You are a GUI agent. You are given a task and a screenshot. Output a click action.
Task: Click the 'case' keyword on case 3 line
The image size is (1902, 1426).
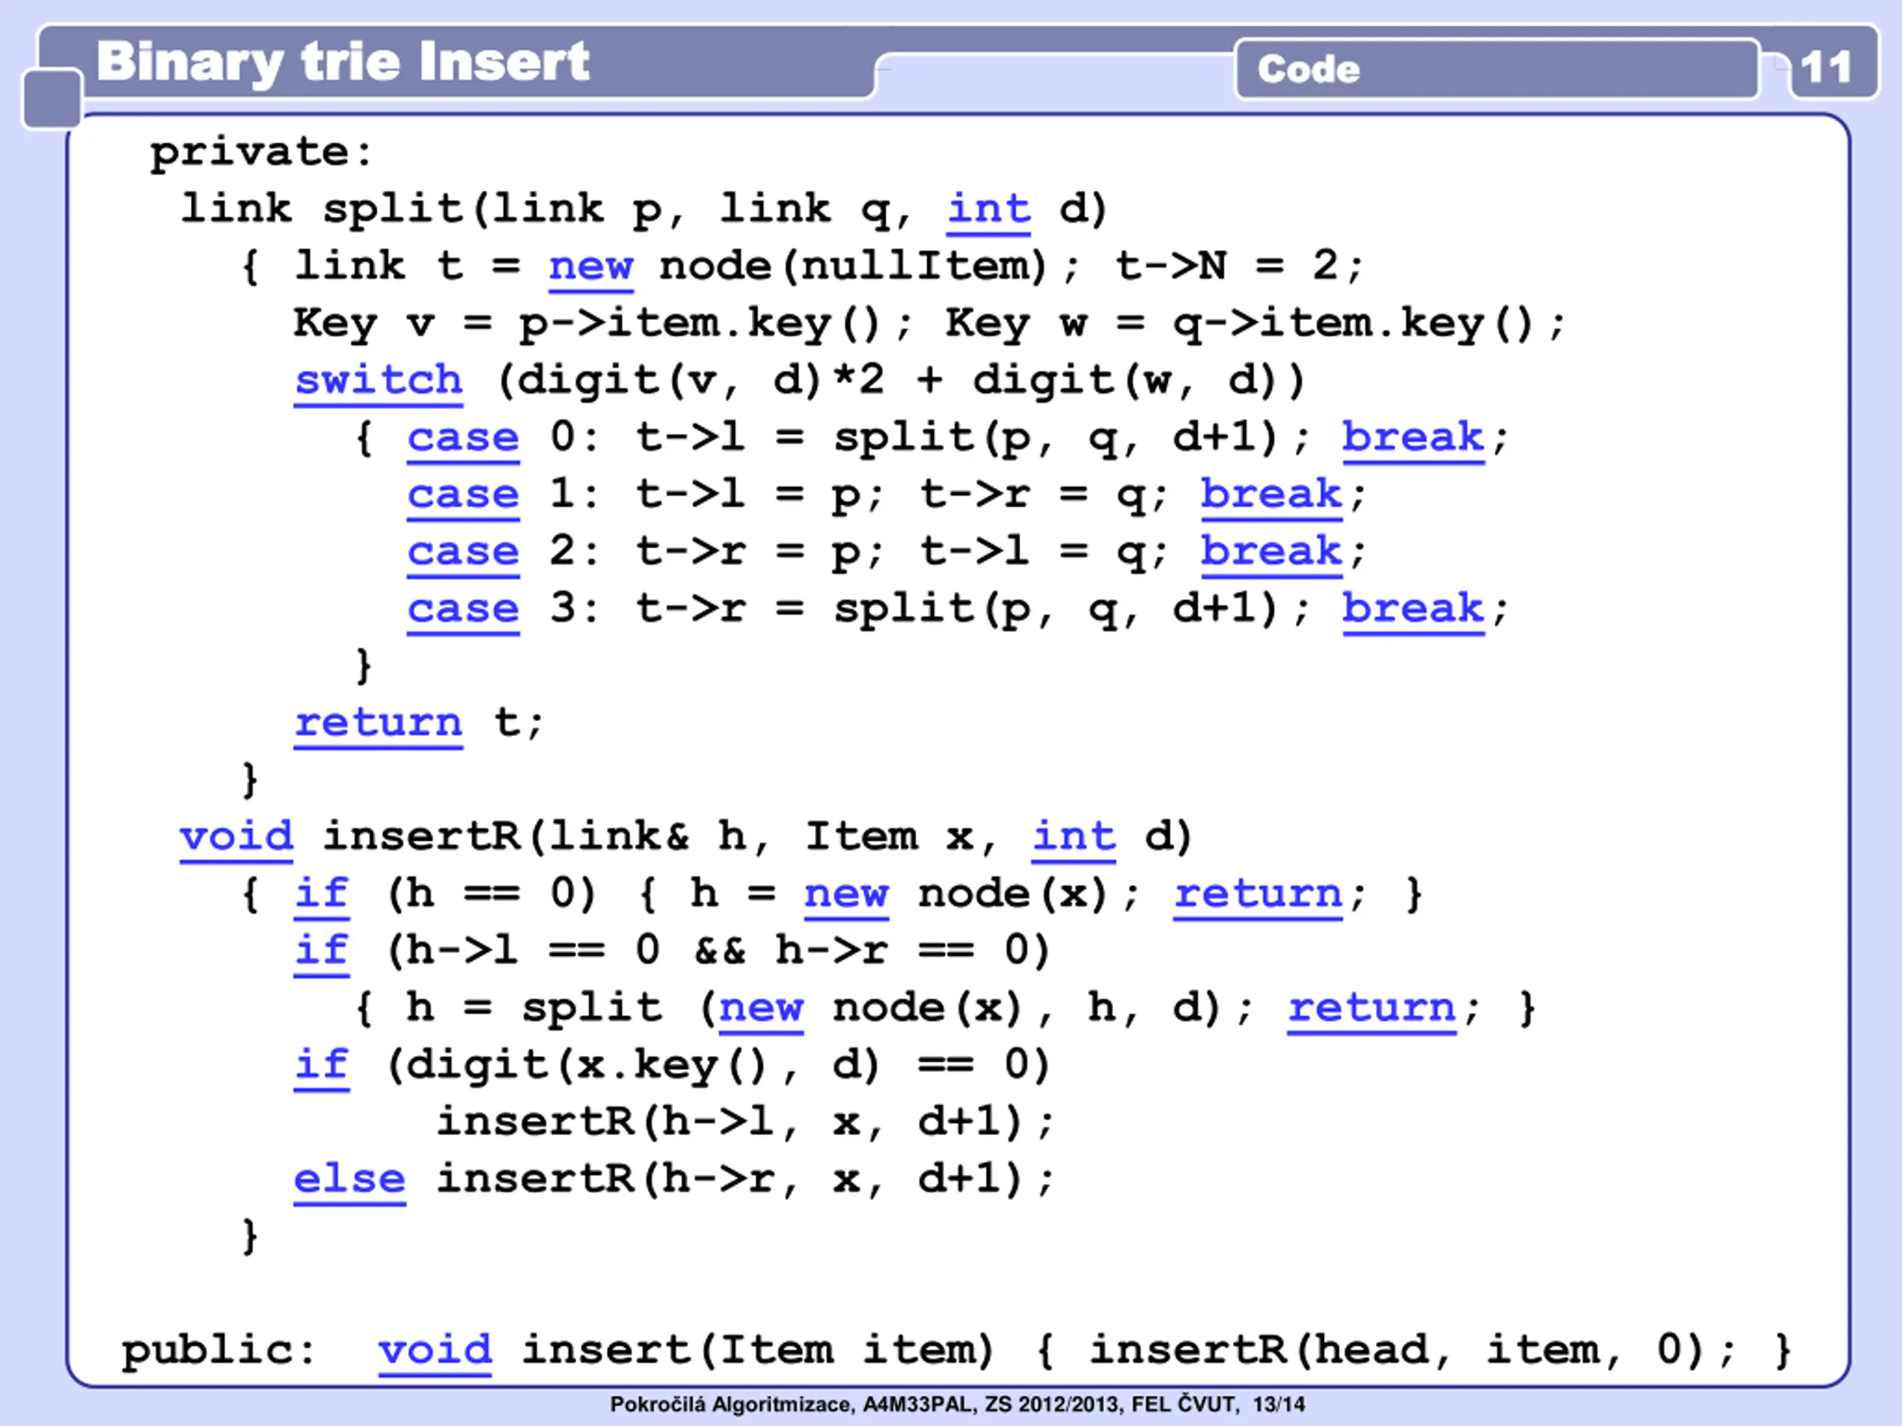click(463, 608)
